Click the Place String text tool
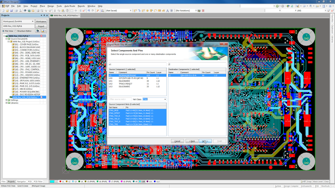 167,10
